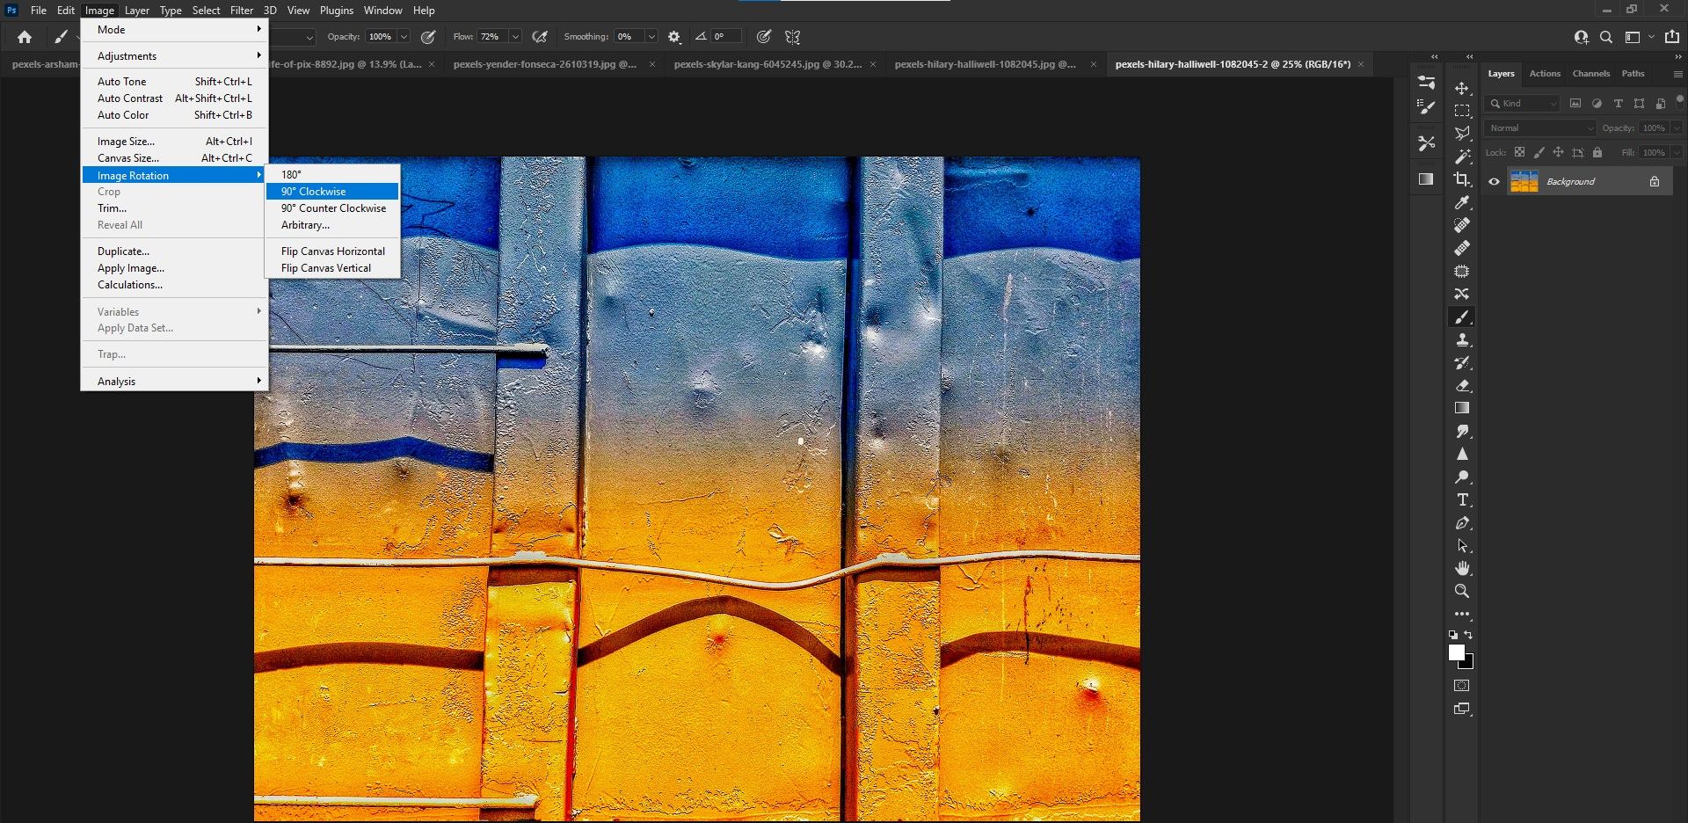
Task: Choose 90° Counter Clockwise rotation
Action: (333, 208)
